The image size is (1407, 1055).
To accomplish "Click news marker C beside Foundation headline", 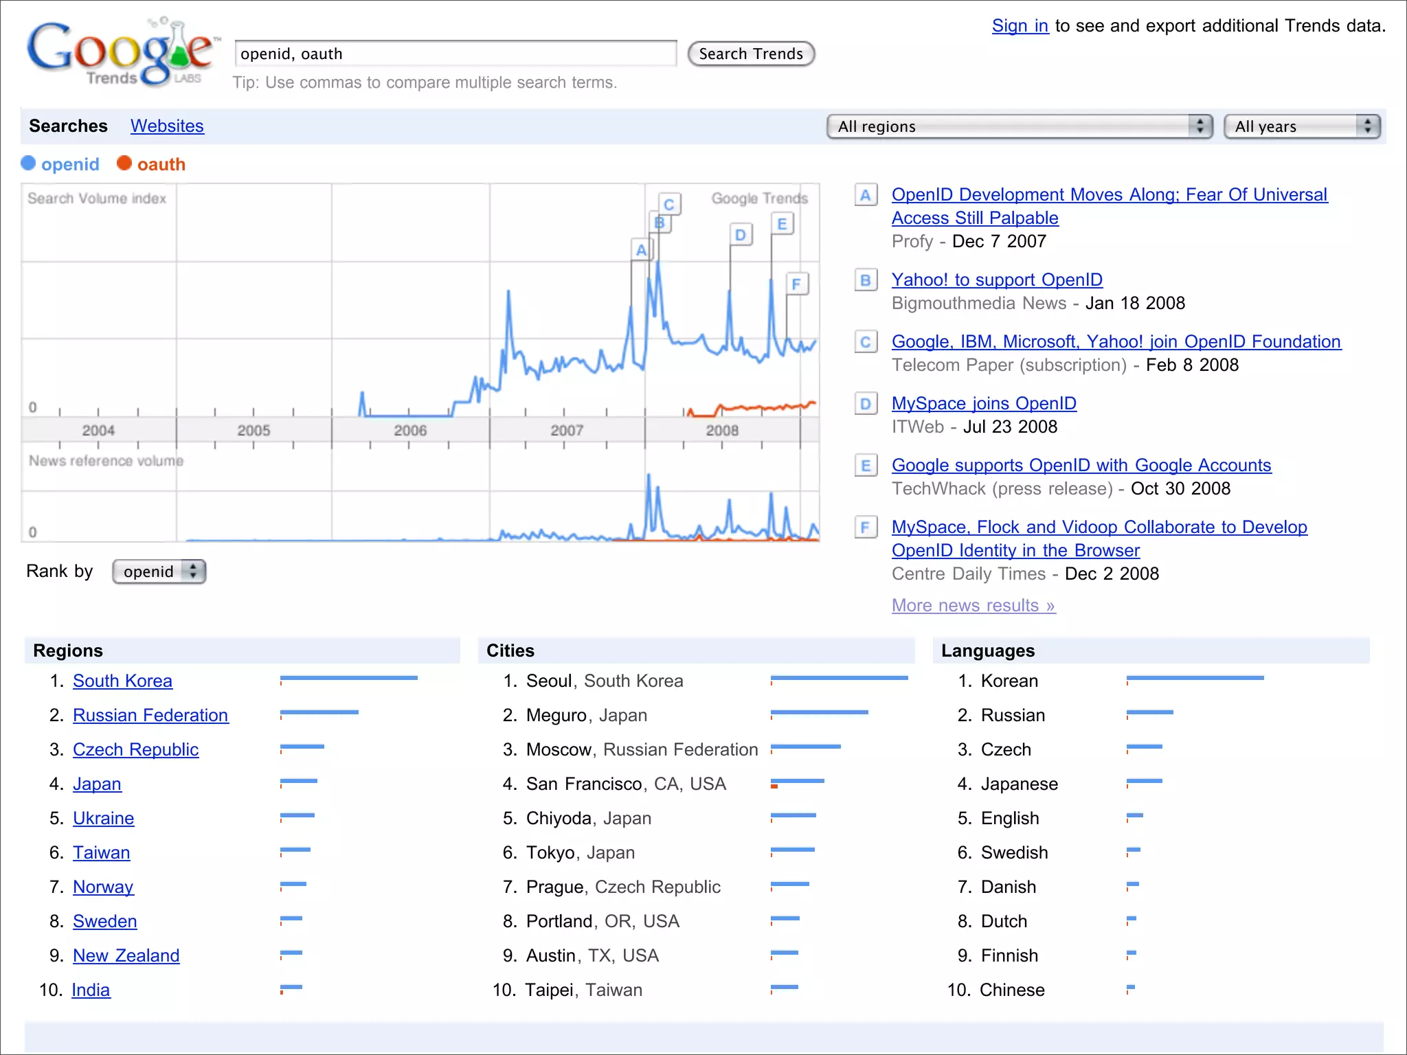I will [x=866, y=342].
